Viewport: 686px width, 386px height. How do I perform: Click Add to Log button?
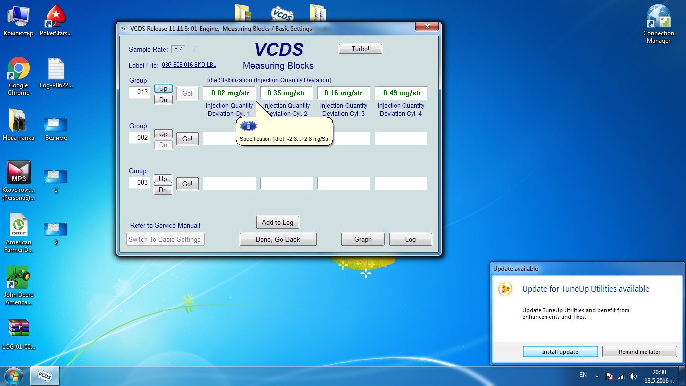(277, 222)
